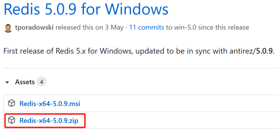
Task: Click the Assets section heading
Action: 25,82
